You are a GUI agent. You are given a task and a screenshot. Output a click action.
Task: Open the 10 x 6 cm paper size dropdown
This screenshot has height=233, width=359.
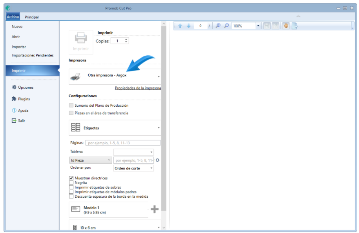(x=159, y=228)
